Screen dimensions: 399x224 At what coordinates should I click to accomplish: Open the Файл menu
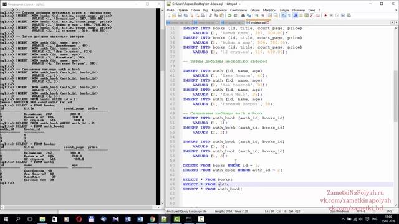[x=170, y=10]
